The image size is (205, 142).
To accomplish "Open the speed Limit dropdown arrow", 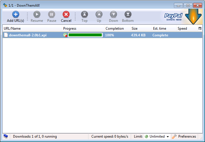I will click(168, 137).
